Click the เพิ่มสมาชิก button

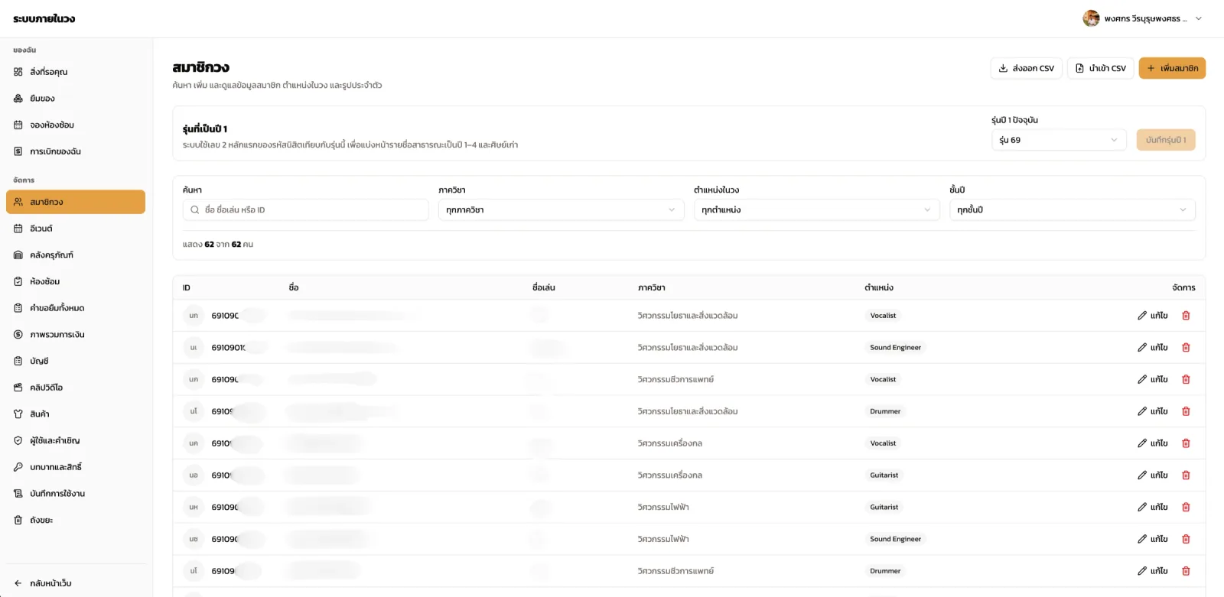tap(1172, 68)
